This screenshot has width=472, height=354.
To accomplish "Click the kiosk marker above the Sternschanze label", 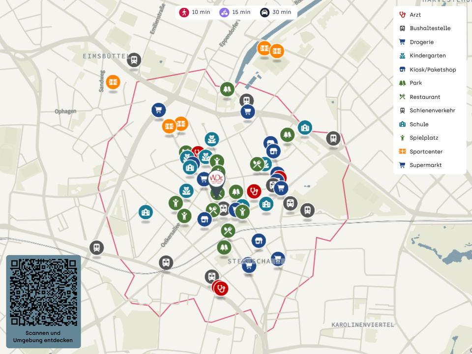I will pyautogui.click(x=259, y=240).
